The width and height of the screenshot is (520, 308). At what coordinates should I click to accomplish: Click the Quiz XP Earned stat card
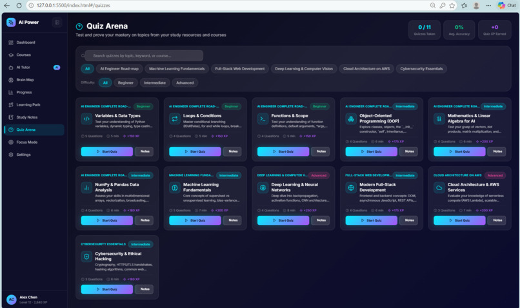pos(494,30)
